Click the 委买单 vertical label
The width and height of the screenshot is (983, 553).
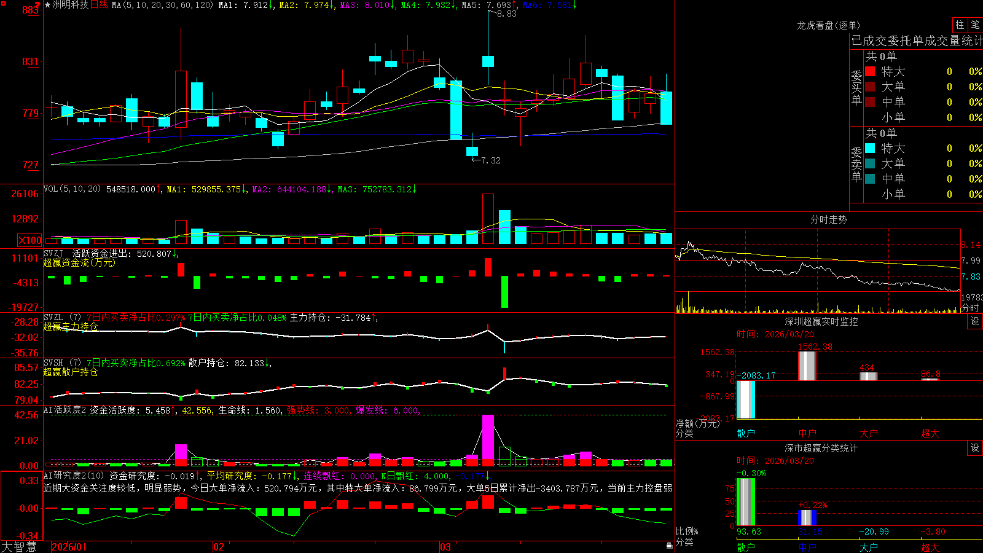coord(856,88)
